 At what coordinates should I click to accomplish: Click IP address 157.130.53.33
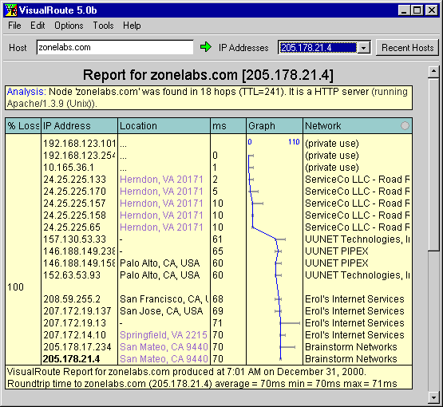(74, 239)
